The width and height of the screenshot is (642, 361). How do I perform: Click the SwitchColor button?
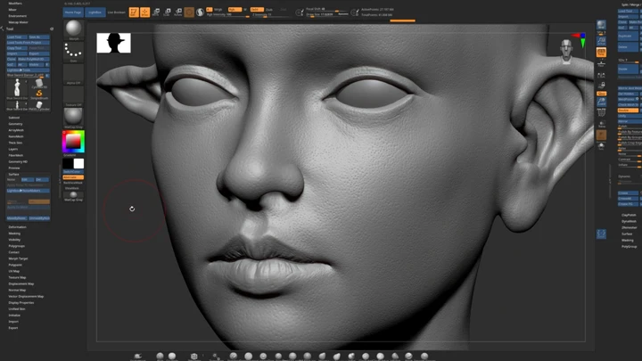(x=73, y=171)
